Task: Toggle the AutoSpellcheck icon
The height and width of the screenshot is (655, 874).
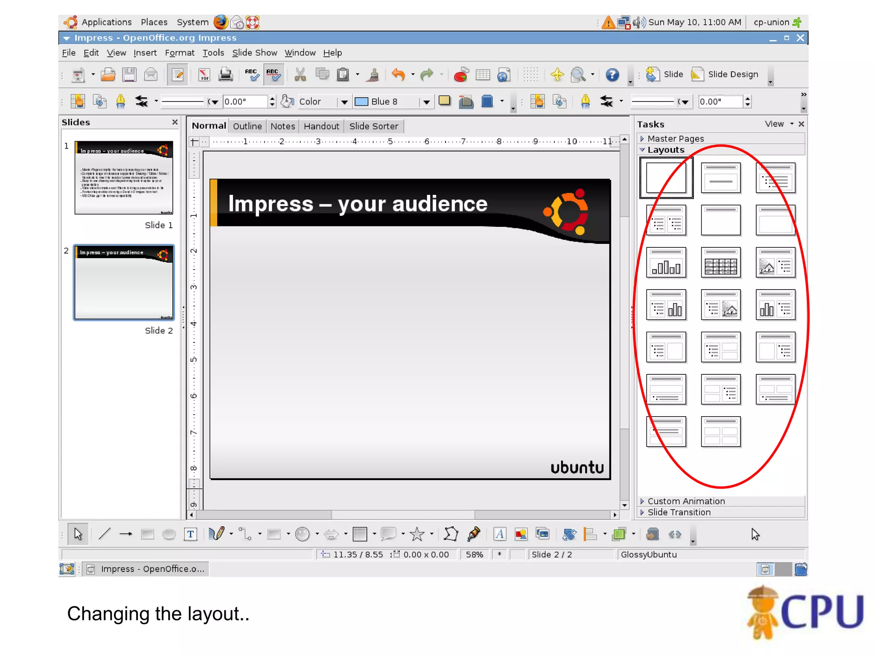Action: pyautogui.click(x=273, y=75)
